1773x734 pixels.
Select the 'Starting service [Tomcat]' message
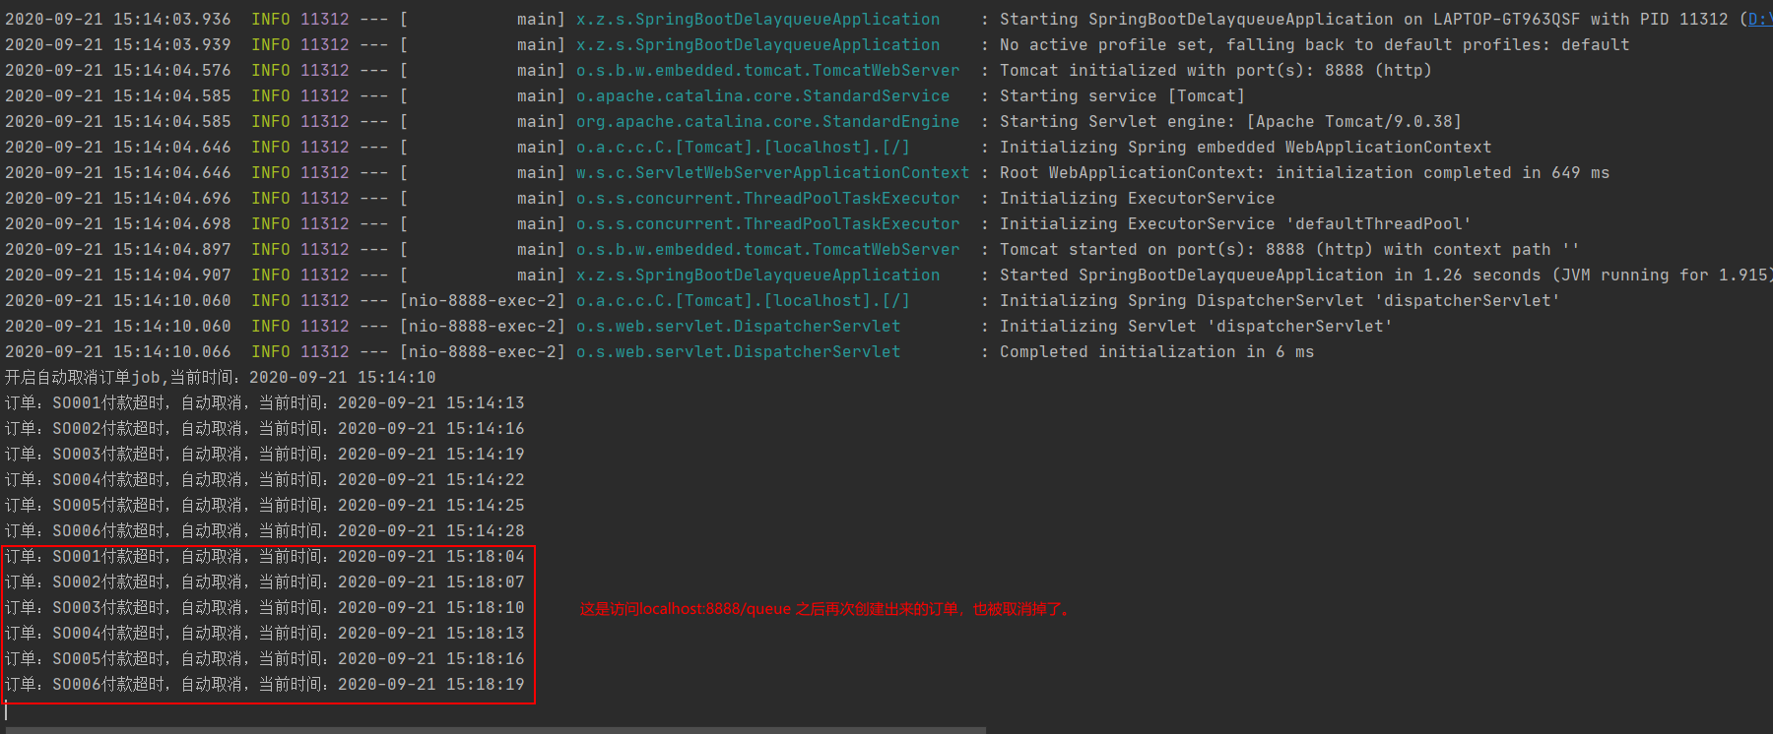[1122, 96]
